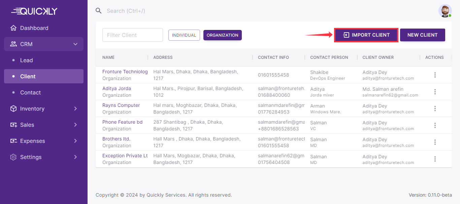
Task: Click the search magnifier icon
Action: [x=99, y=11]
